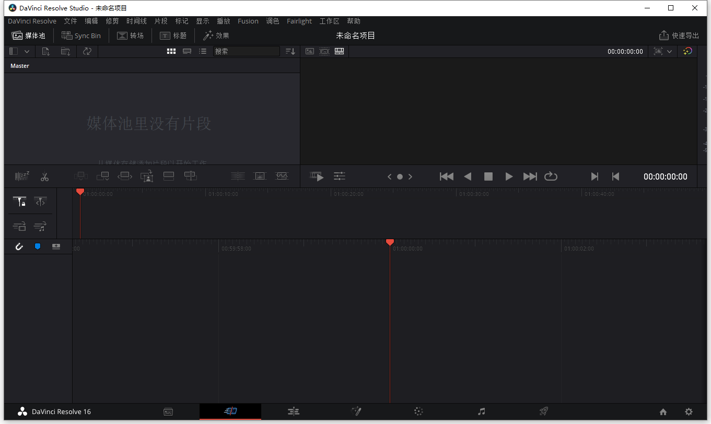Expand the bin list dropdown arrow
This screenshot has width=711, height=424.
[27, 51]
